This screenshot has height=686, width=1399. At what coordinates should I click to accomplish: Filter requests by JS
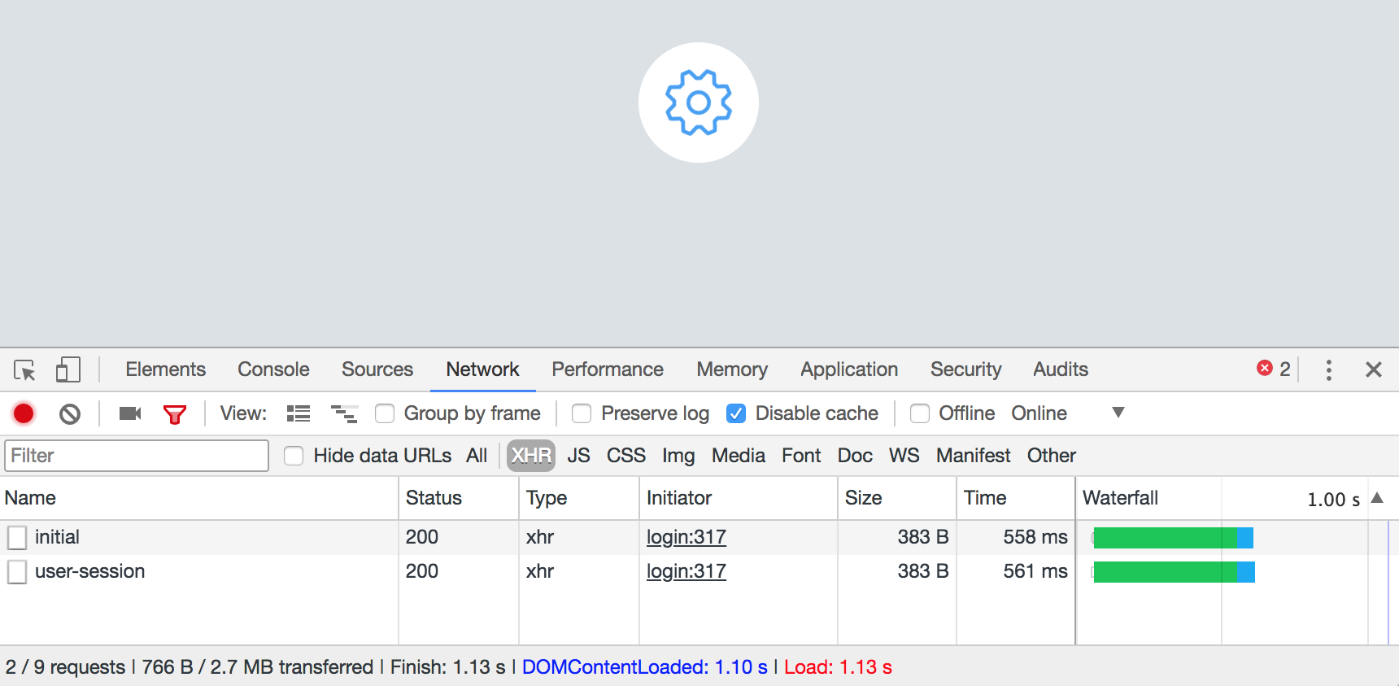click(578, 456)
